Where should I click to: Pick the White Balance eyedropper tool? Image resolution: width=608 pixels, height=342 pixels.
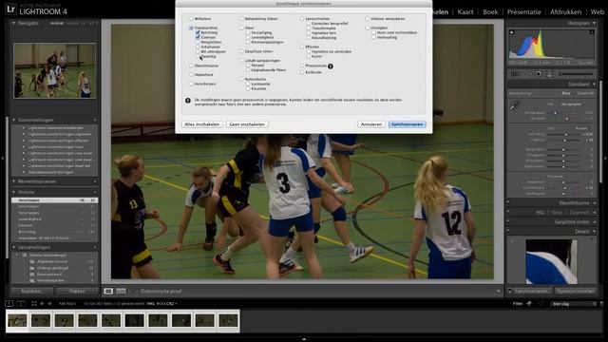[x=515, y=105]
